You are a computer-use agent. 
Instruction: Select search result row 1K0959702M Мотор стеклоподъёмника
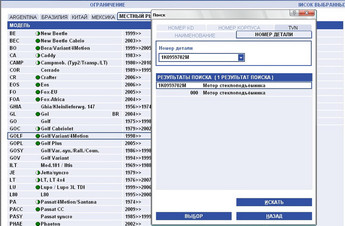pyautogui.click(x=234, y=85)
